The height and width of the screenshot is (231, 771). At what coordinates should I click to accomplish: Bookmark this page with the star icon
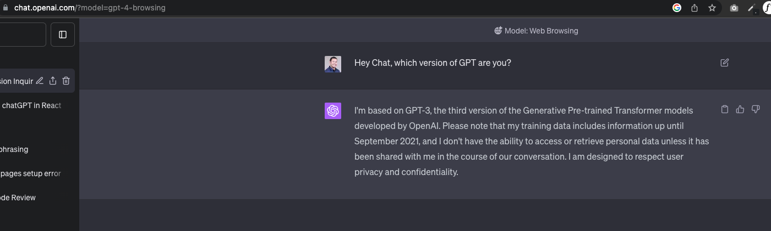tap(712, 8)
